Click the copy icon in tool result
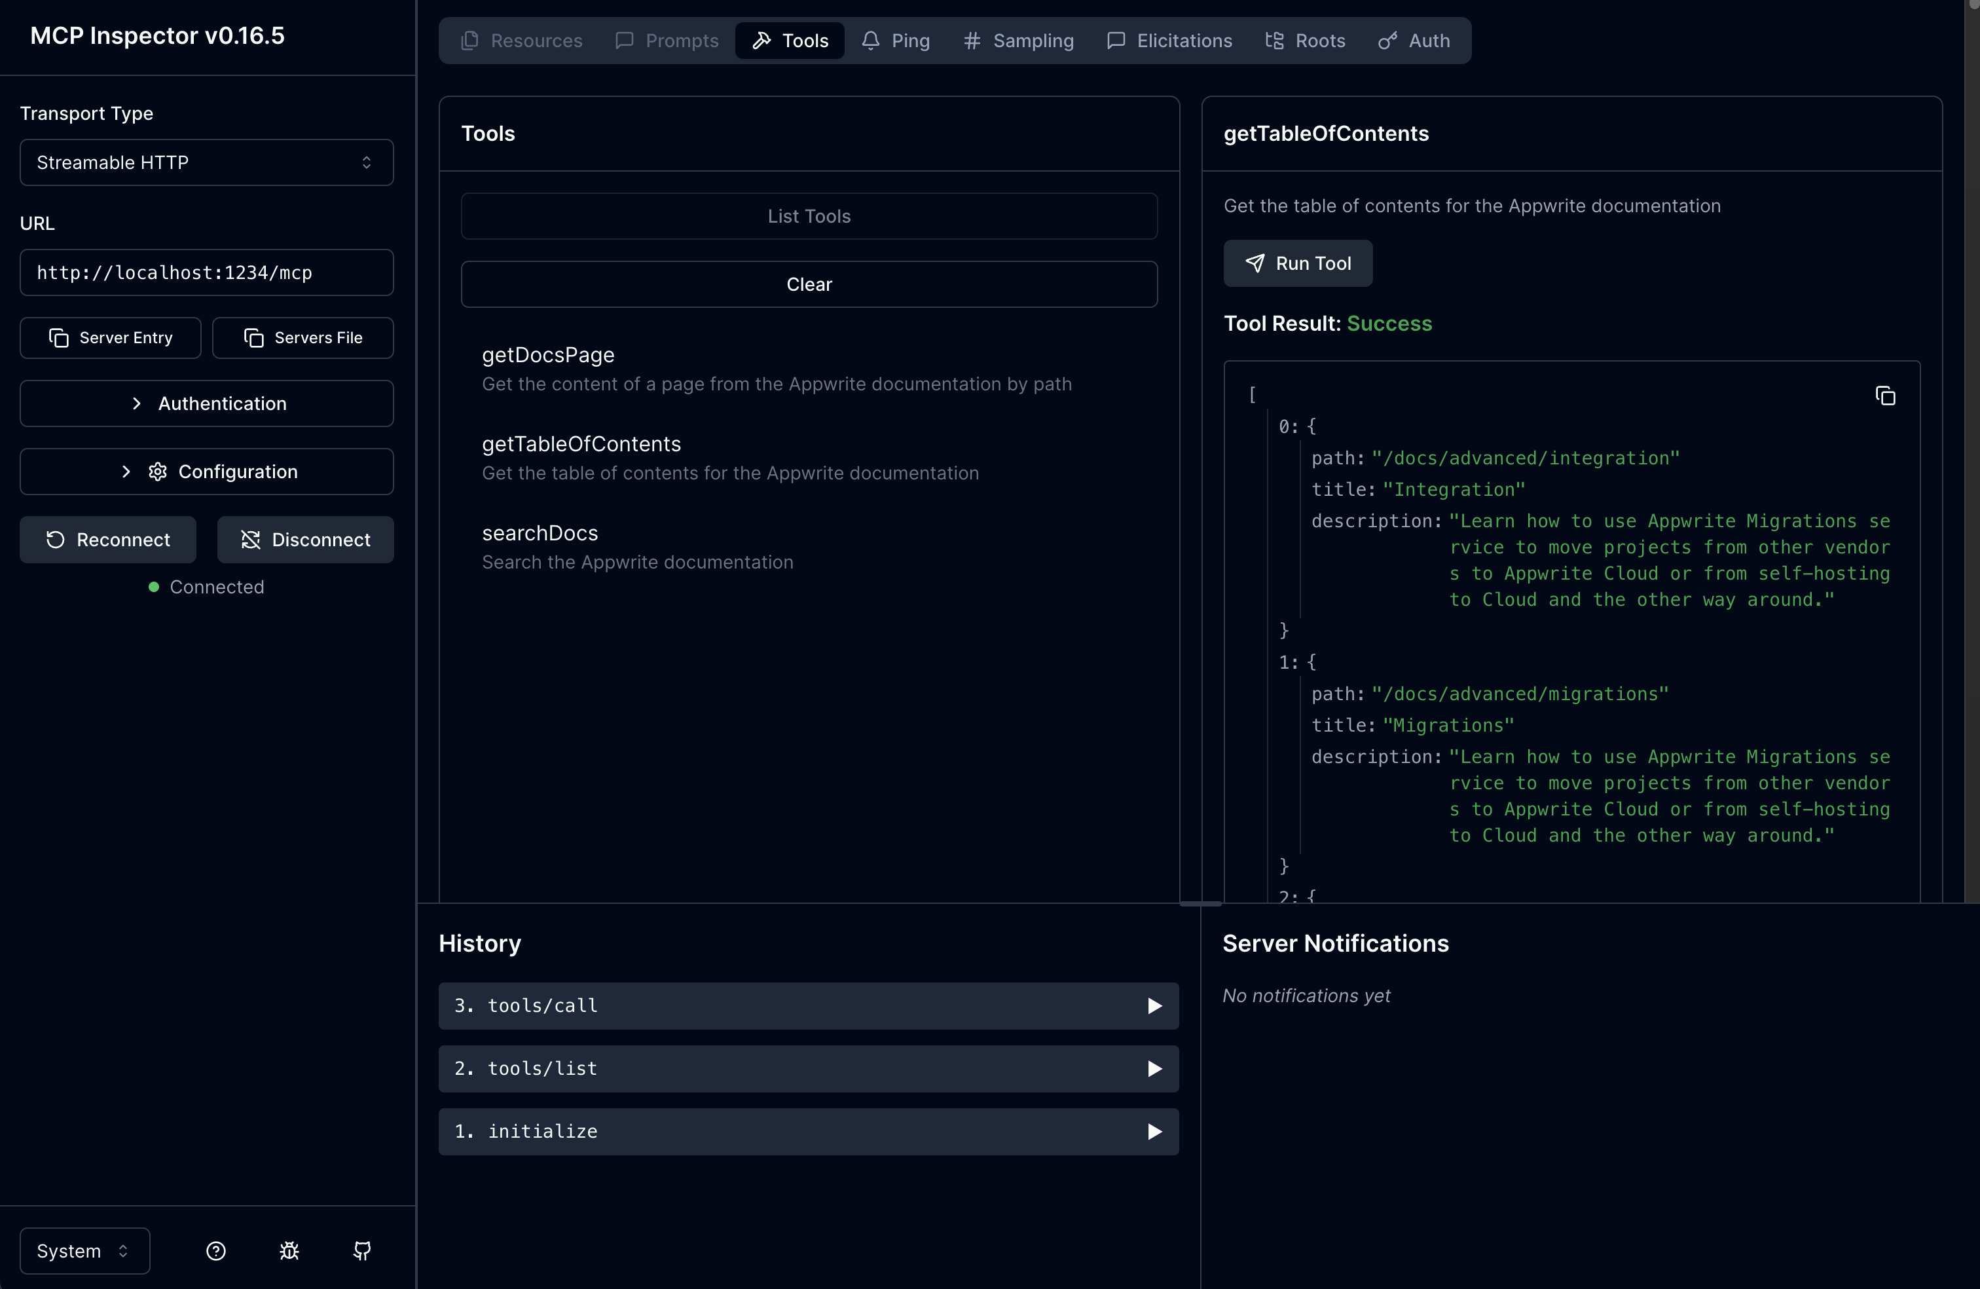This screenshot has height=1289, width=1980. coord(1885,396)
